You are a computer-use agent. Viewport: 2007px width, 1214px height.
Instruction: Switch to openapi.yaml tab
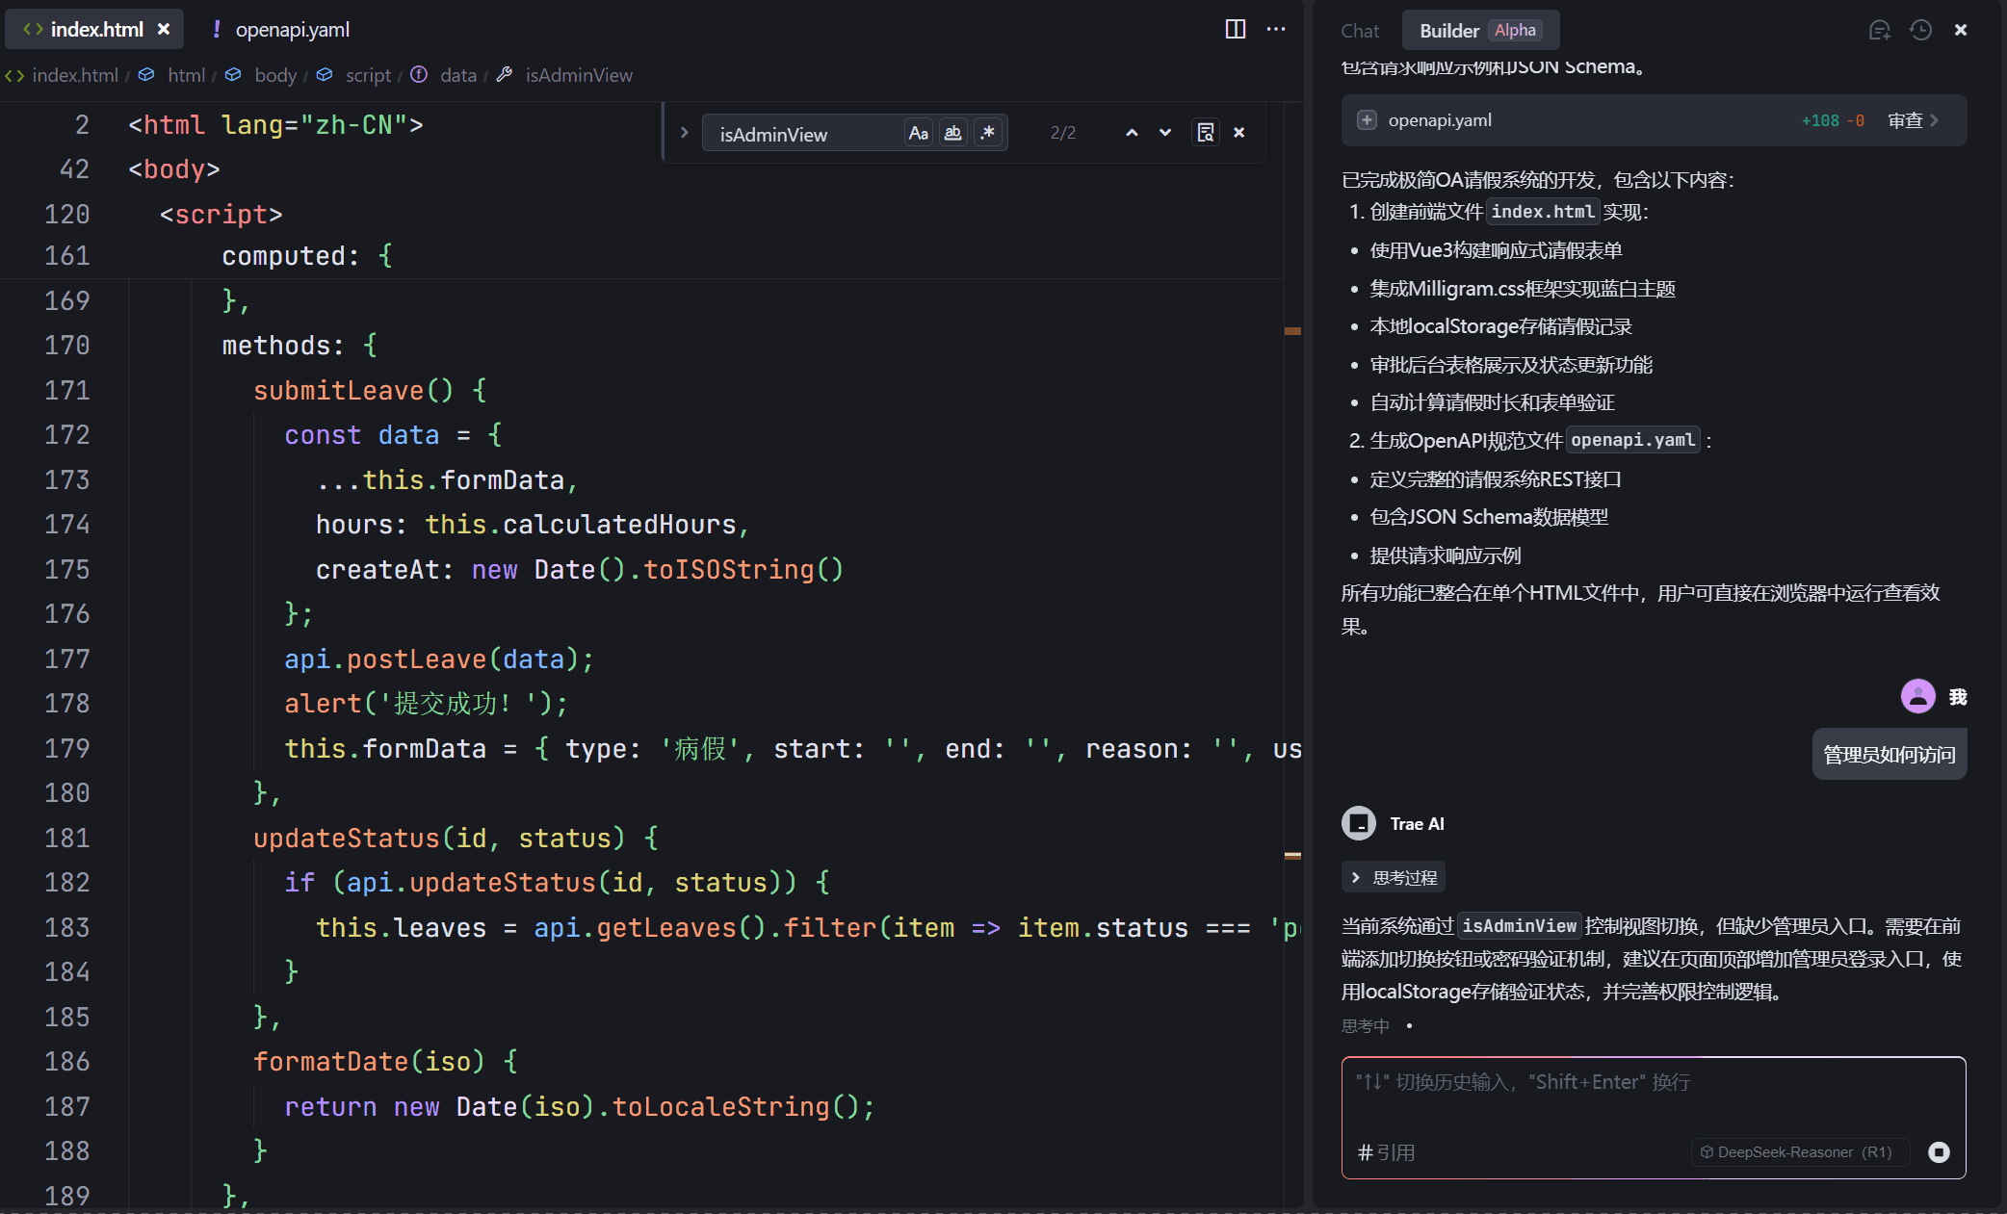click(292, 30)
